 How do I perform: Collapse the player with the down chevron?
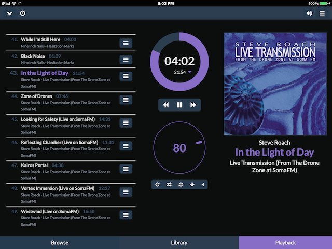click(10, 13)
